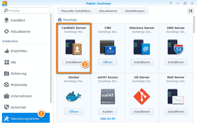197x123 pixels.
Task: Click the Dienstprogramme tools icon
Action: point(7,119)
